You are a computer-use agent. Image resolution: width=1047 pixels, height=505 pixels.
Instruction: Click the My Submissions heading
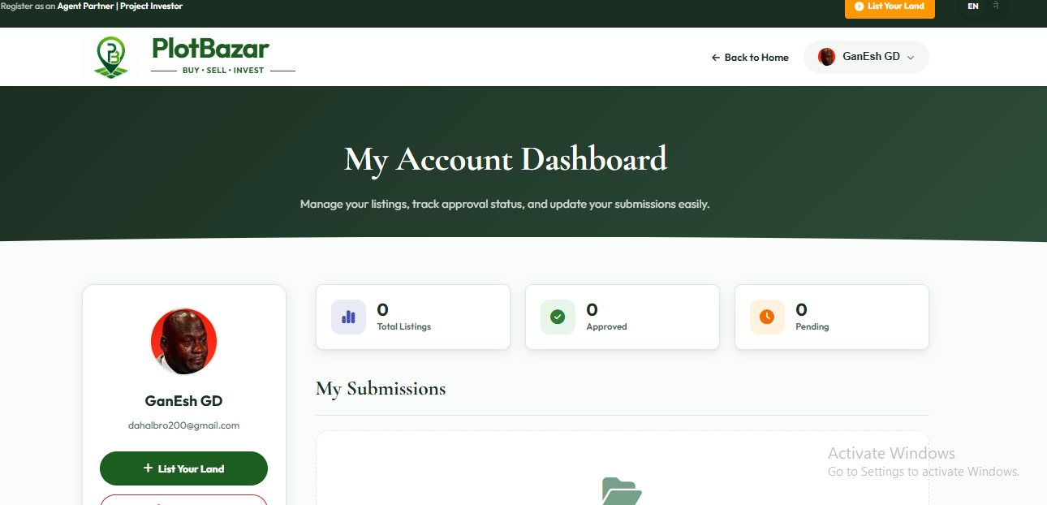(x=381, y=389)
